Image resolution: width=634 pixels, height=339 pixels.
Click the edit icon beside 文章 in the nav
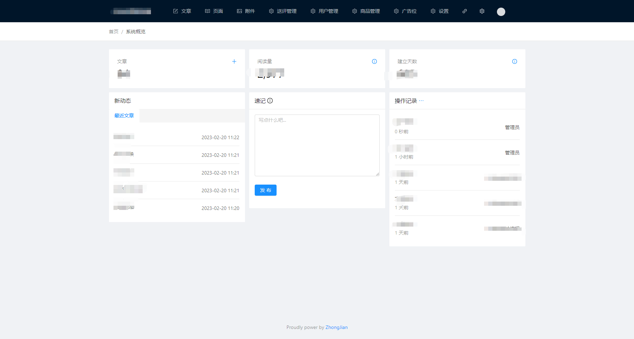point(176,11)
